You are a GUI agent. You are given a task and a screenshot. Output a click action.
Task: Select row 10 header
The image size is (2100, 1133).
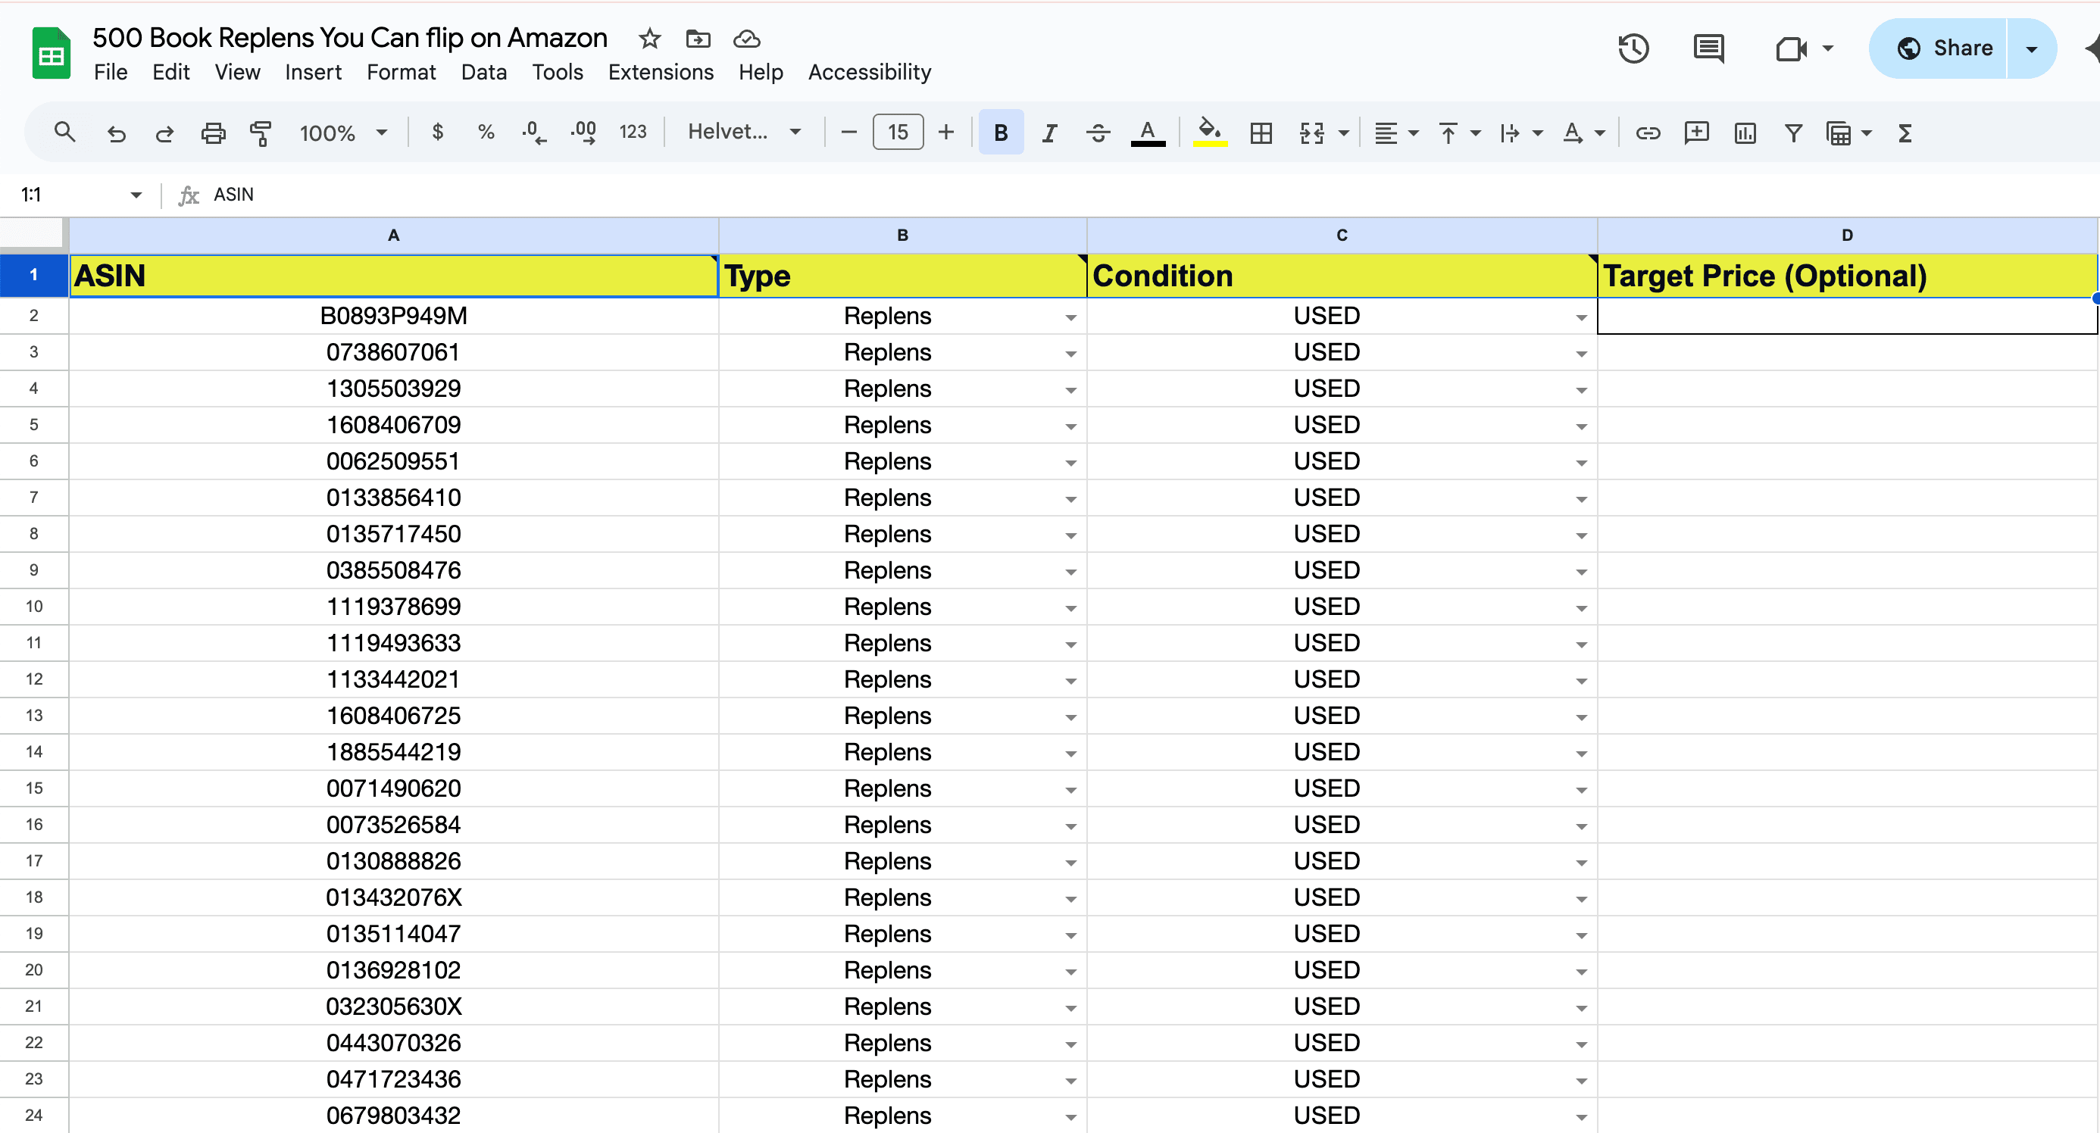[33, 607]
